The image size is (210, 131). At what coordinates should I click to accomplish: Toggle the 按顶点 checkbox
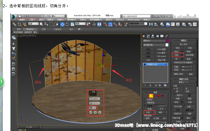click(145, 100)
